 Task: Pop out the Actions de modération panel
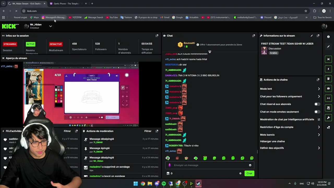pyautogui.click(x=157, y=131)
